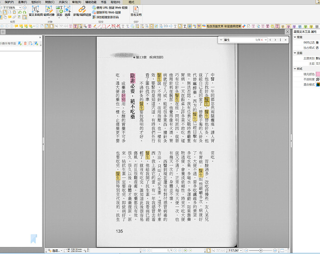Collapse the 主题 properties section
Image resolution: width=320 pixels, height=254 pixels.
[x=295, y=53]
